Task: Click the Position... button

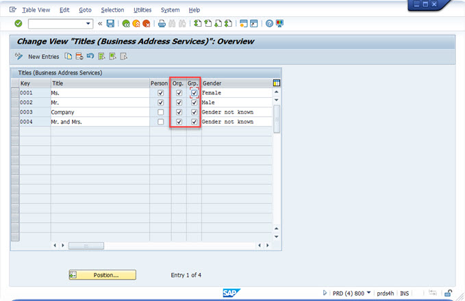Action: (103, 275)
